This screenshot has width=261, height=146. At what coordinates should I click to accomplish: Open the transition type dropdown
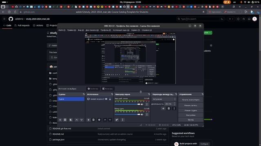[x=164, y=99]
